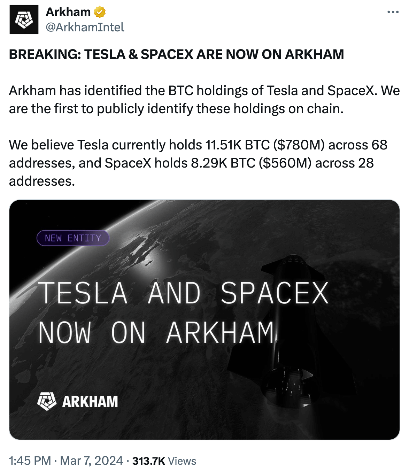Click the gold verified badge
Screen dimensions: 409x471
pos(100,12)
